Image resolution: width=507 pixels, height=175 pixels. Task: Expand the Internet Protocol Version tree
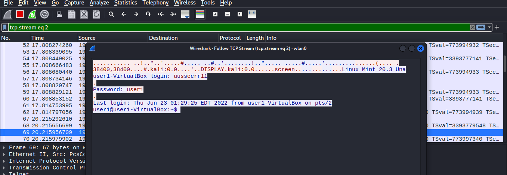(x=4, y=161)
